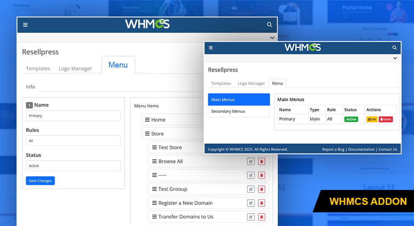
Task: Expand the chevron below the right header
Action: coord(395,58)
